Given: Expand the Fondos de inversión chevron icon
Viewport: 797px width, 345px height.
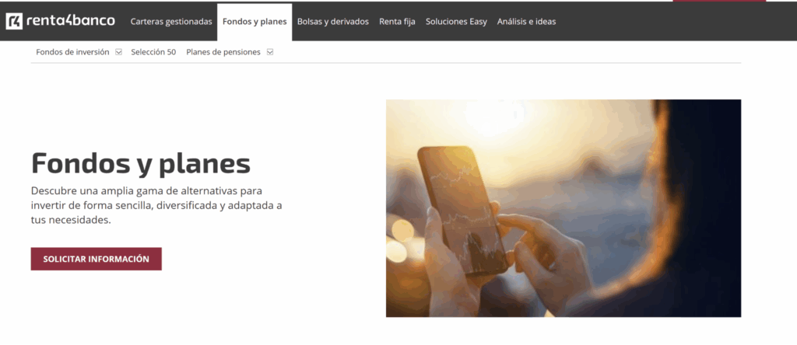Looking at the screenshot, I should (118, 52).
